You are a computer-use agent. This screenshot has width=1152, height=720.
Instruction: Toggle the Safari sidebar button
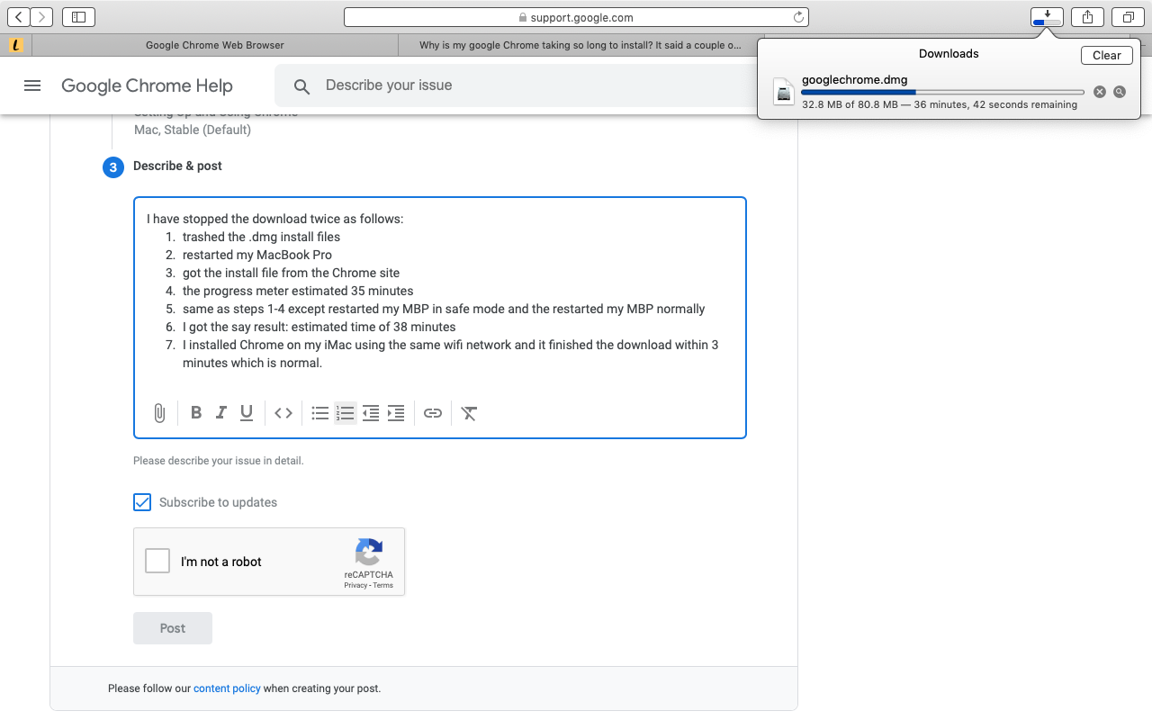(x=79, y=17)
